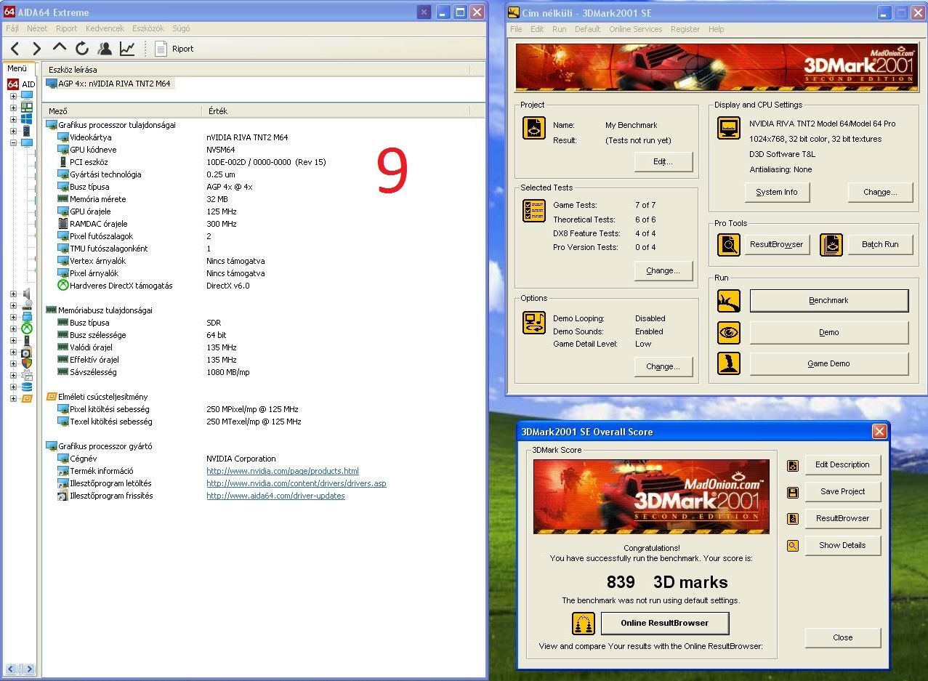Expand the database tree node
928x681 pixels.
13,387
